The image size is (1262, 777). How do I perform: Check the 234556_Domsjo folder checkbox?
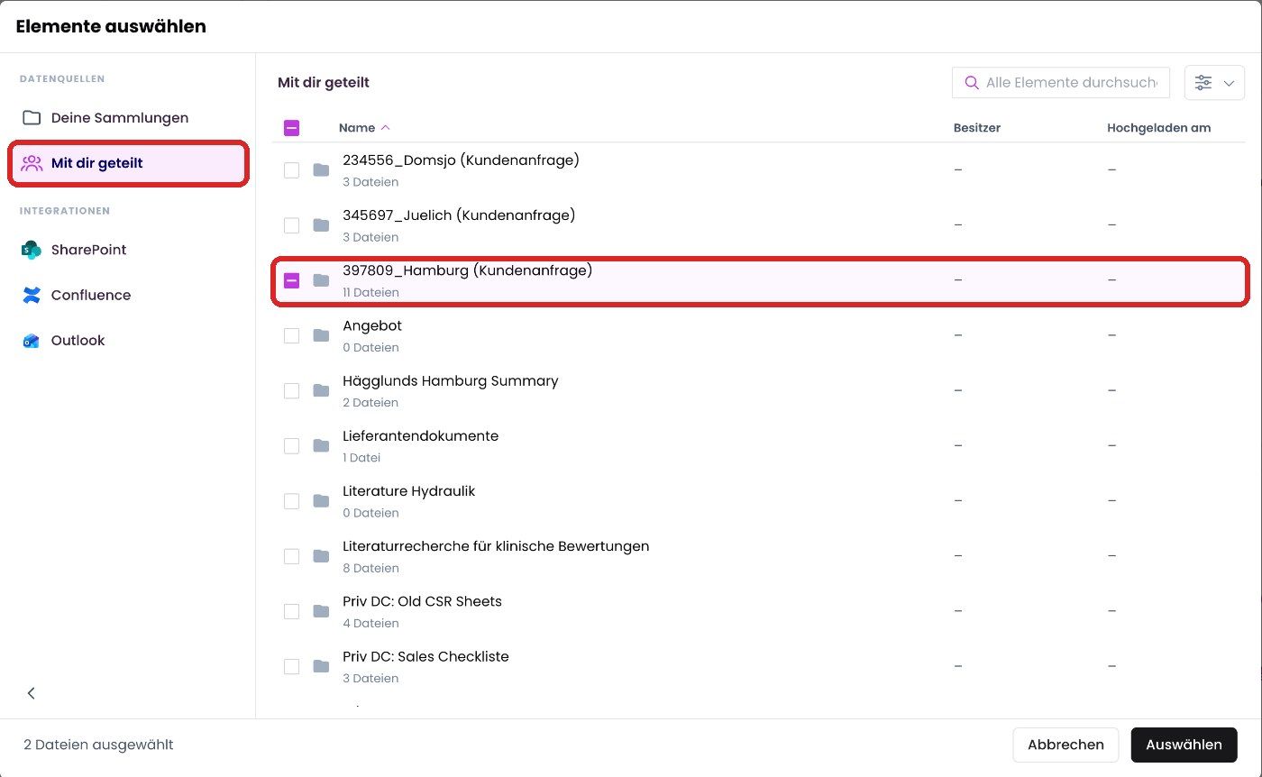[x=291, y=170]
